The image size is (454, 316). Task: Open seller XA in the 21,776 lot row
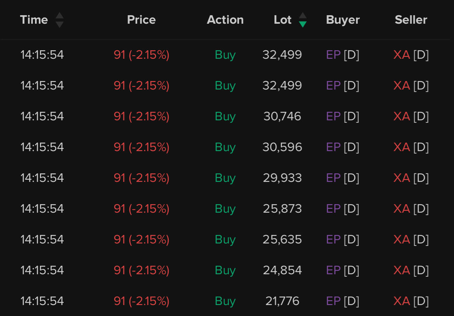[402, 301]
